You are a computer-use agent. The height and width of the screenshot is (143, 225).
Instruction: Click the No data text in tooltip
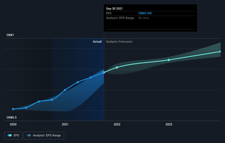[x=144, y=18]
